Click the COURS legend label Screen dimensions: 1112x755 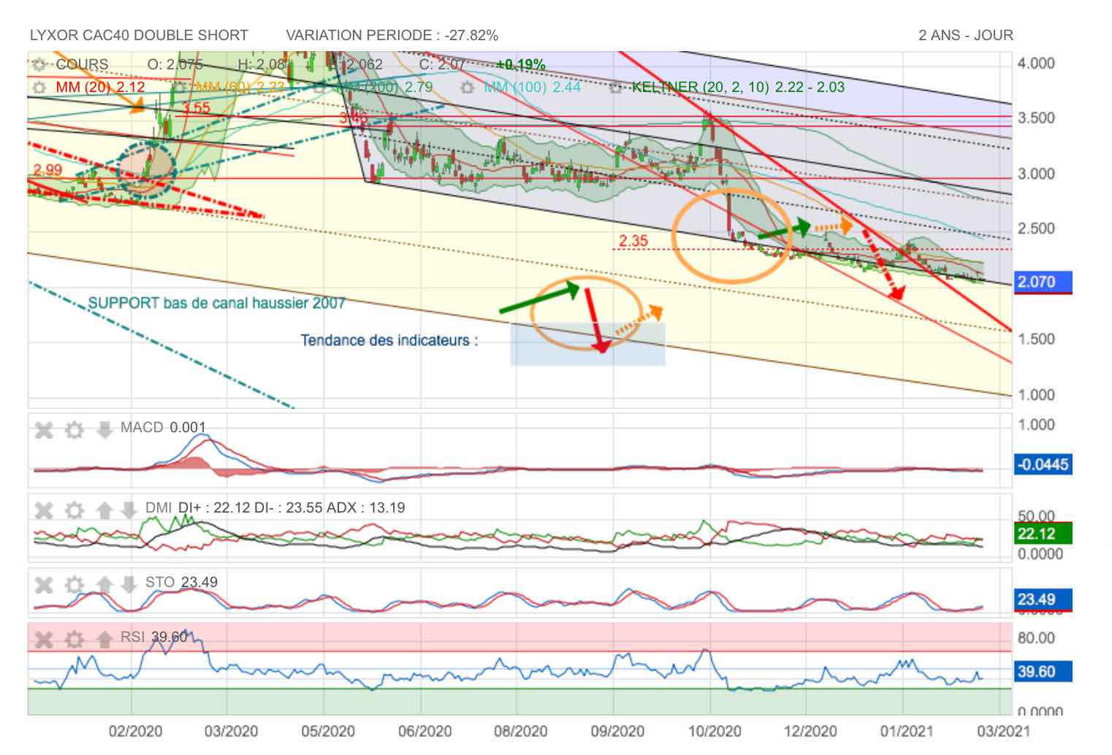tap(82, 64)
